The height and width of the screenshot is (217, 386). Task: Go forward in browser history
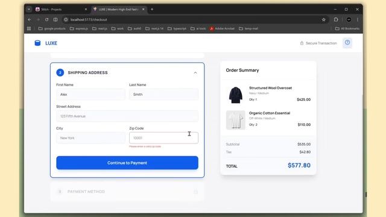coord(38,20)
